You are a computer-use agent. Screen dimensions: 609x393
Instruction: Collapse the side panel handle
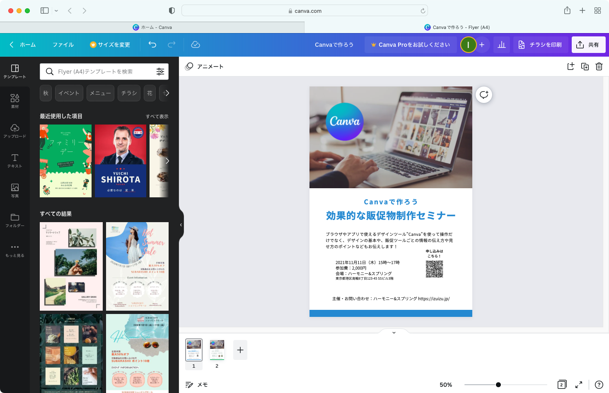[181, 225]
